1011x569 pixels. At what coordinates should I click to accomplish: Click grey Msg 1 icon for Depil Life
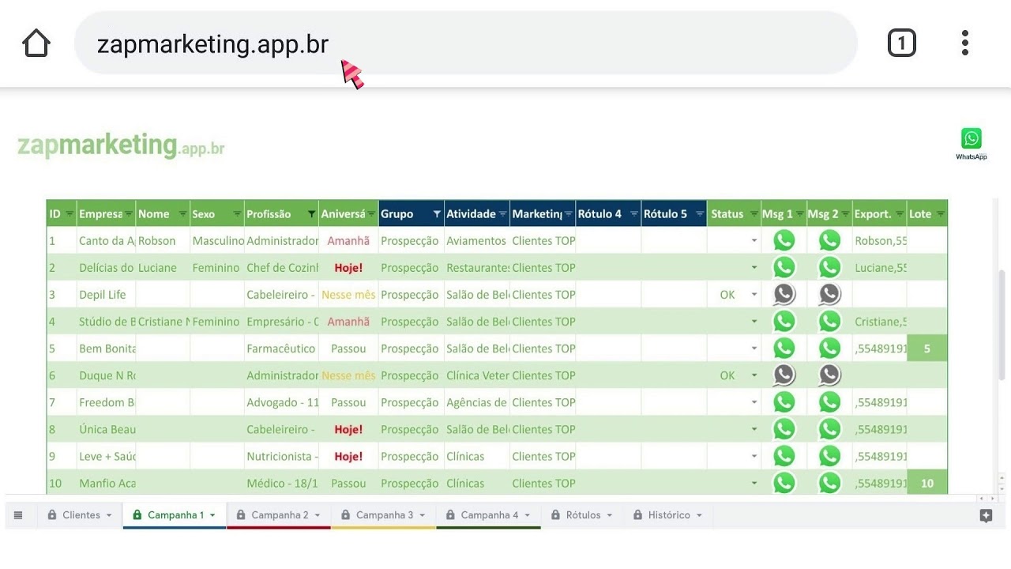click(x=784, y=294)
